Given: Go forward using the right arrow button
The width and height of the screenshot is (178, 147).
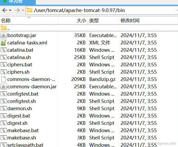Looking at the screenshot, I should pos(17,10).
